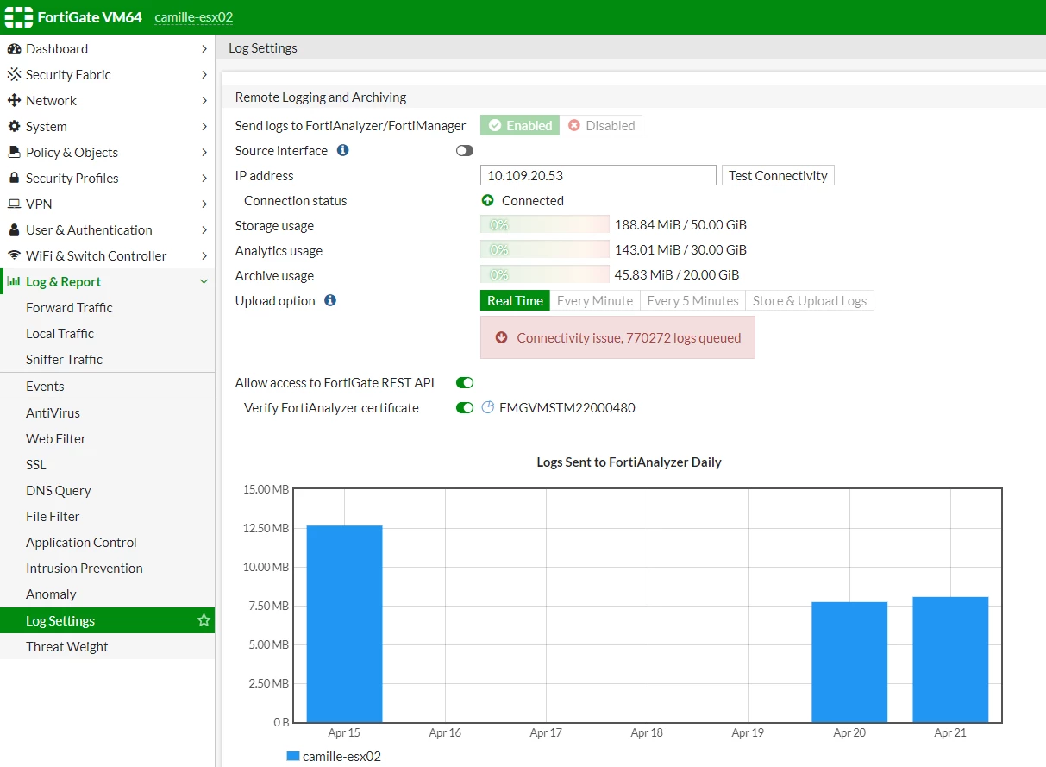The height and width of the screenshot is (767, 1046).
Task: Click the User & Authentication person icon
Action: [x=14, y=230]
